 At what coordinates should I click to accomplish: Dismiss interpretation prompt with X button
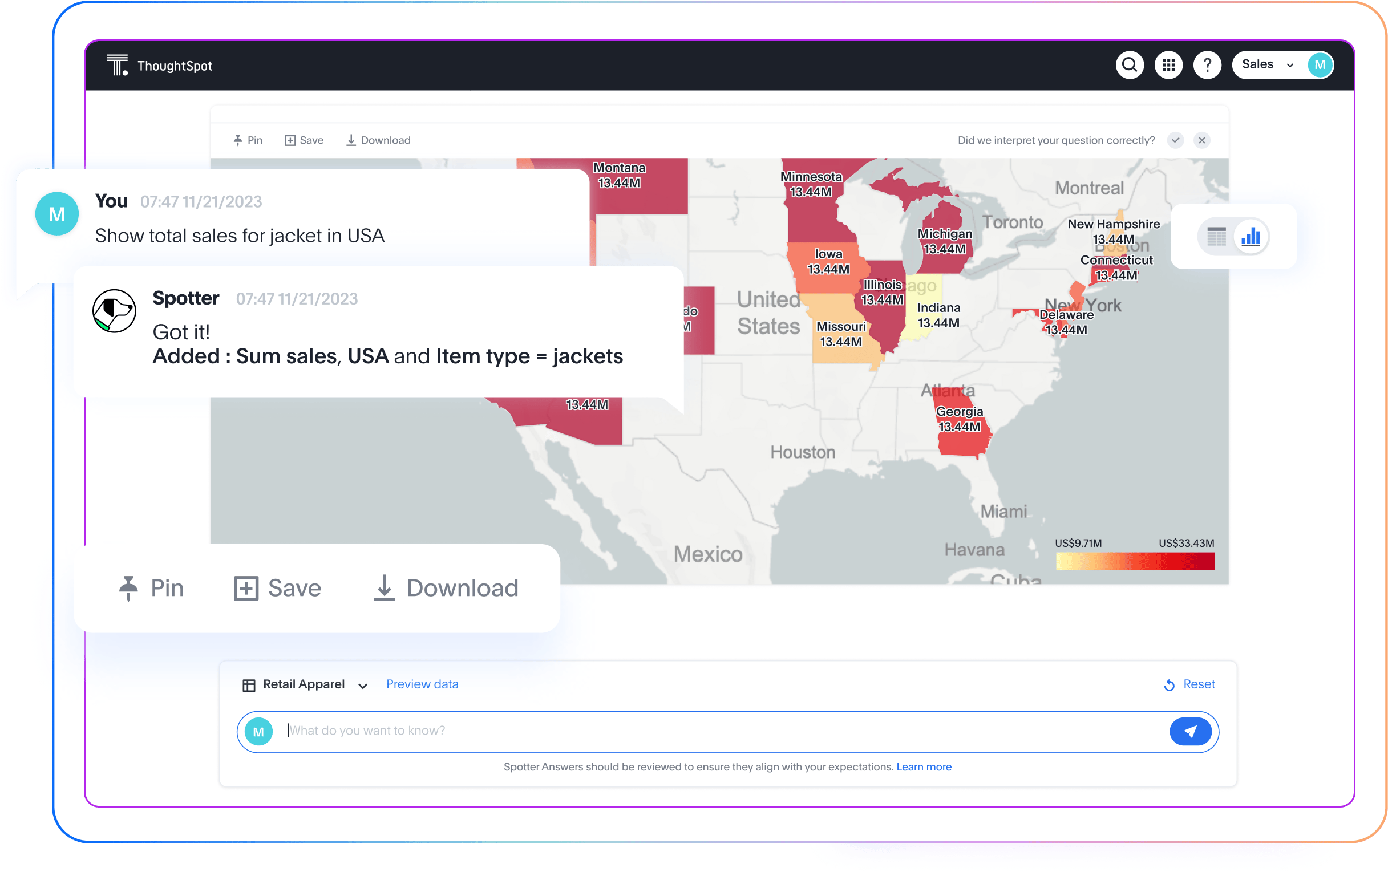tap(1202, 140)
